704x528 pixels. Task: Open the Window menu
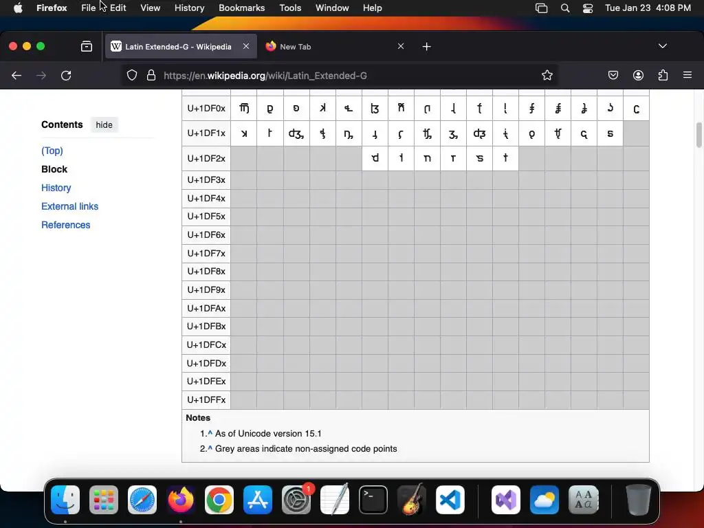pos(332,8)
